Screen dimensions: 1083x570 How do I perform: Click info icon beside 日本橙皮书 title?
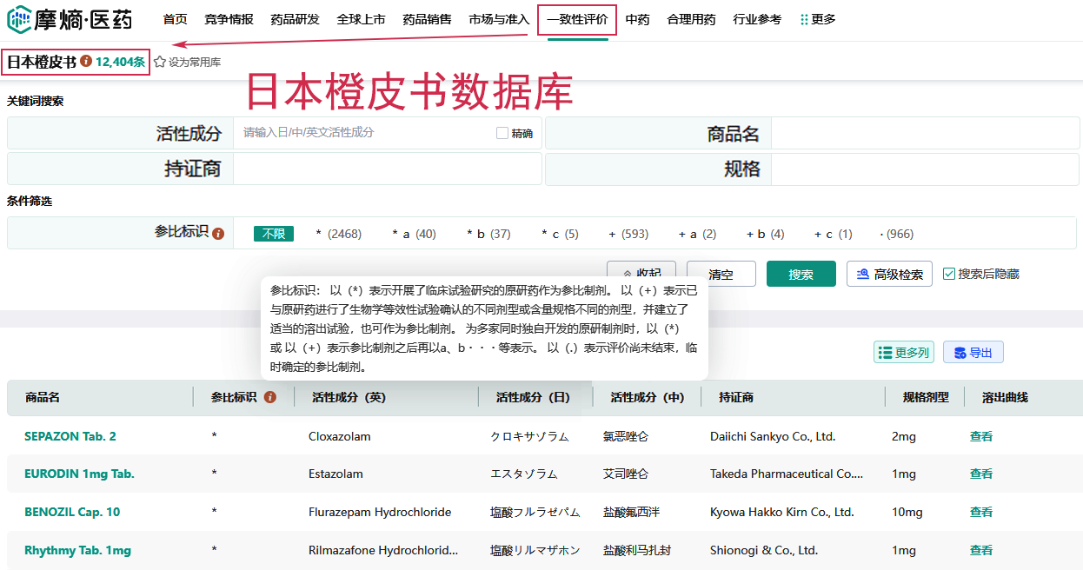pos(86,62)
